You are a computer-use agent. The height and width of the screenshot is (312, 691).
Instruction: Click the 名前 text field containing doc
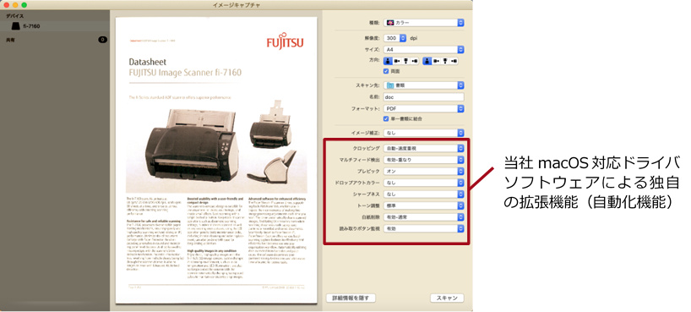point(423,96)
